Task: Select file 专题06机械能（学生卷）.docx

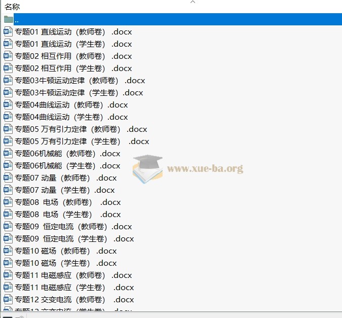Action: tap(67, 166)
